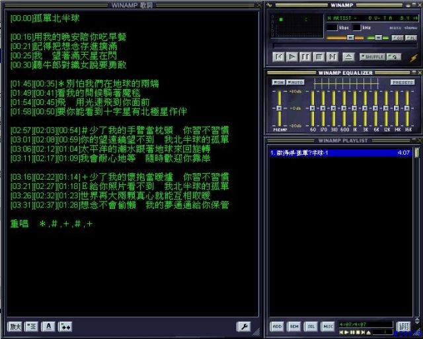Click the song position seek bar
Image resolution: width=423 pixels, height=339 pixels.
click(345, 46)
